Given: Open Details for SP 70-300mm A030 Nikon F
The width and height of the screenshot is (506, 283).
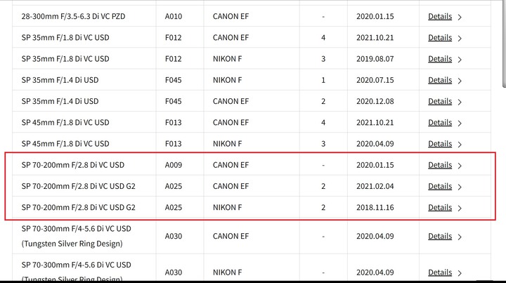Looking at the screenshot, I should point(440,272).
